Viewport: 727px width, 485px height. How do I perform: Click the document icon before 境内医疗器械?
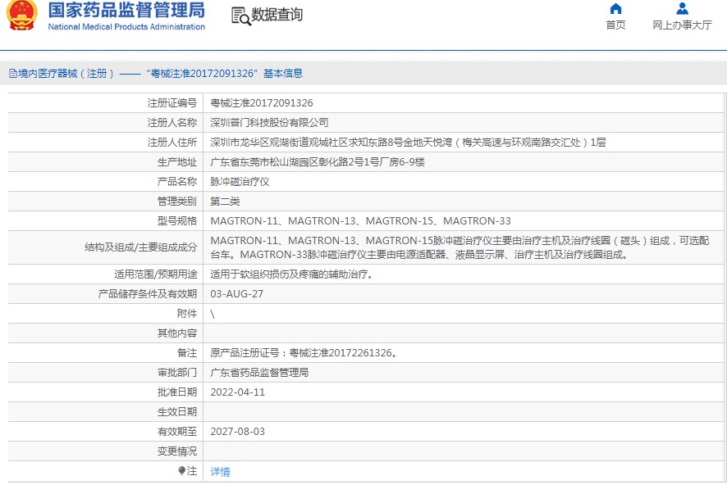click(12, 74)
